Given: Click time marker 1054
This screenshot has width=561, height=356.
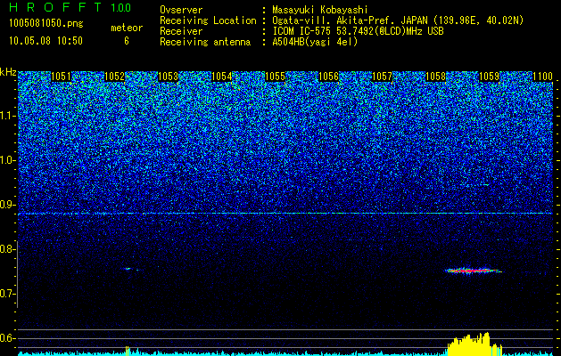Looking at the screenshot, I should pos(221,77).
